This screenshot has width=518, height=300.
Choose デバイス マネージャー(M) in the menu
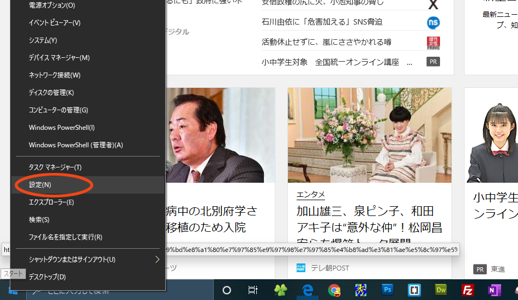[59, 58]
